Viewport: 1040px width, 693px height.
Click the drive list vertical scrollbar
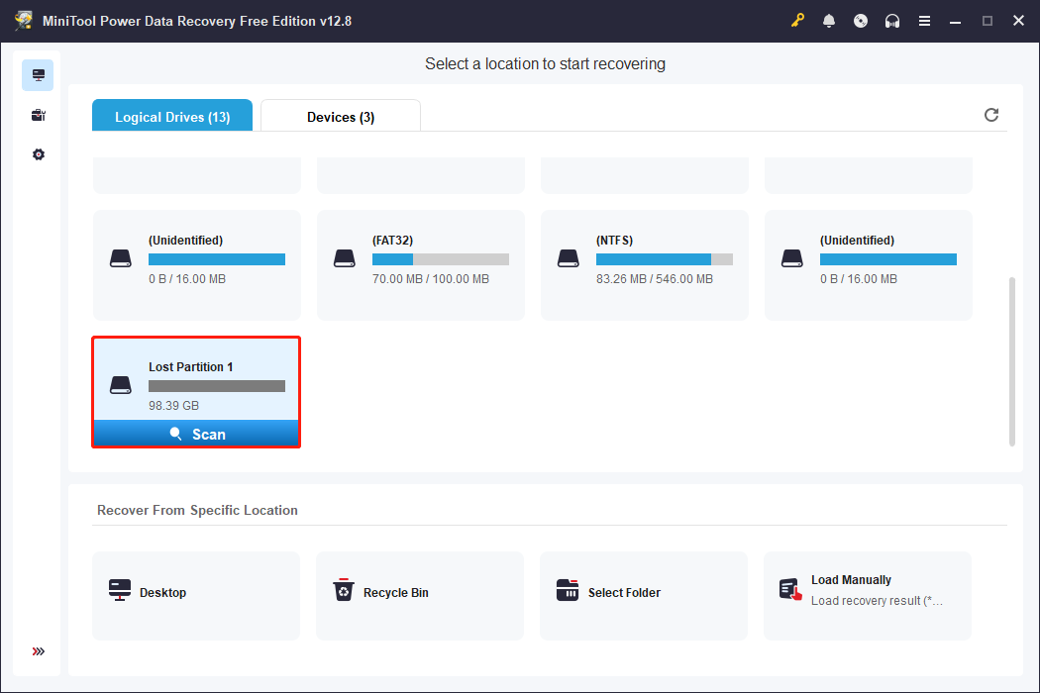[1011, 360]
